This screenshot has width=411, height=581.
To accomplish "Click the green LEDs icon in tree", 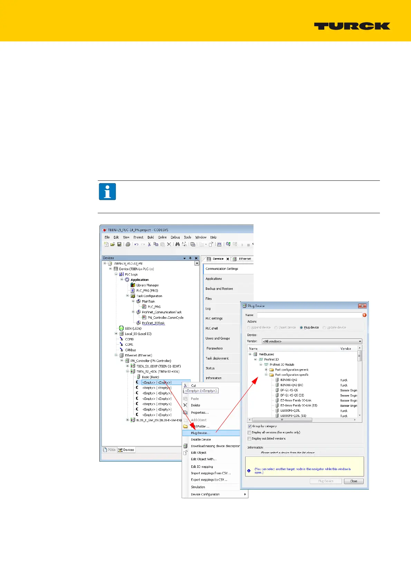I will coord(121,328).
